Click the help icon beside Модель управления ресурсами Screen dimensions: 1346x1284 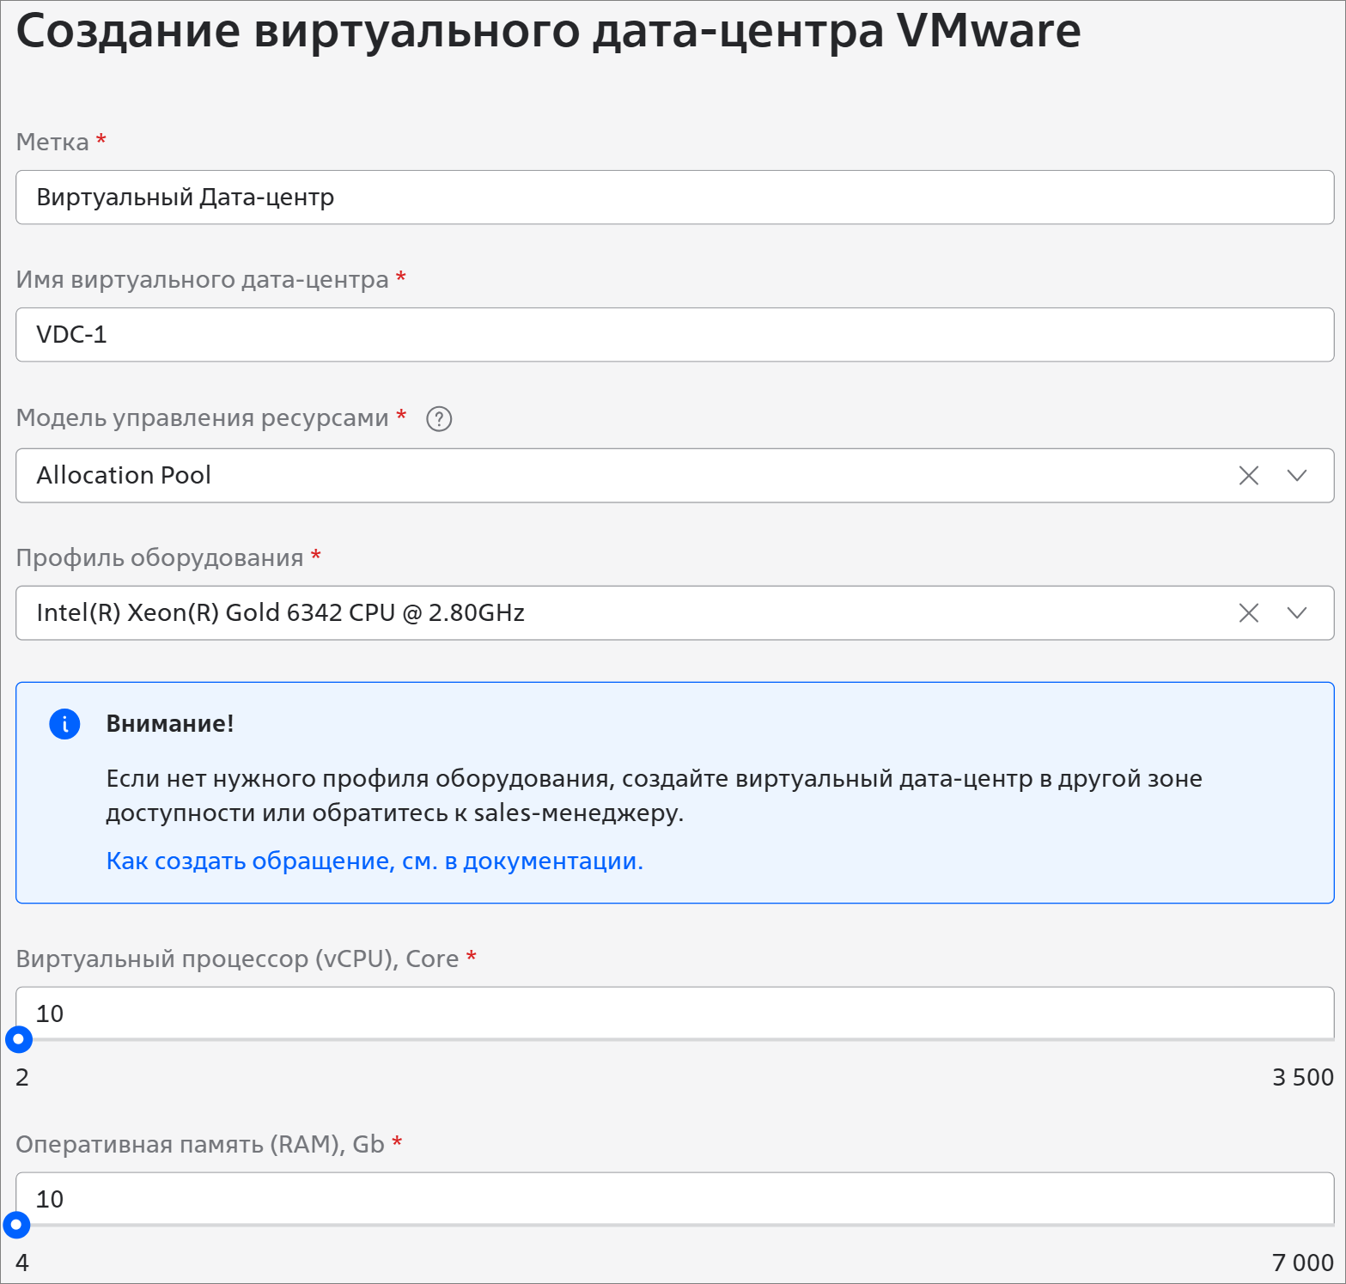pyautogui.click(x=439, y=419)
